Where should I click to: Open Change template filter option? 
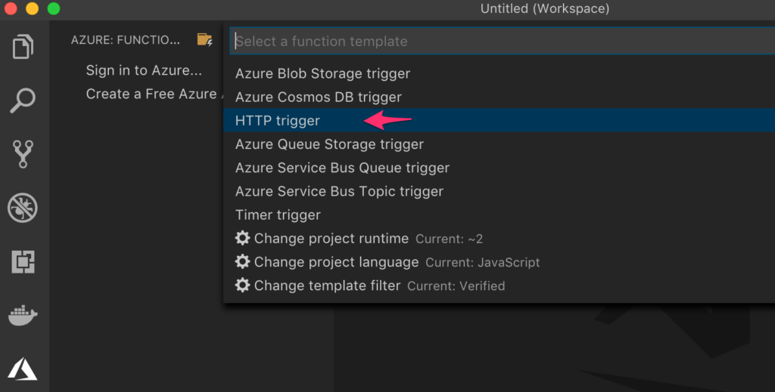327,286
